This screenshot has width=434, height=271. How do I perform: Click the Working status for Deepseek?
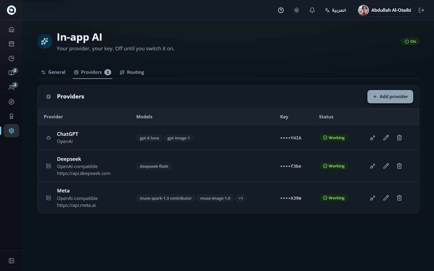pos(334,166)
